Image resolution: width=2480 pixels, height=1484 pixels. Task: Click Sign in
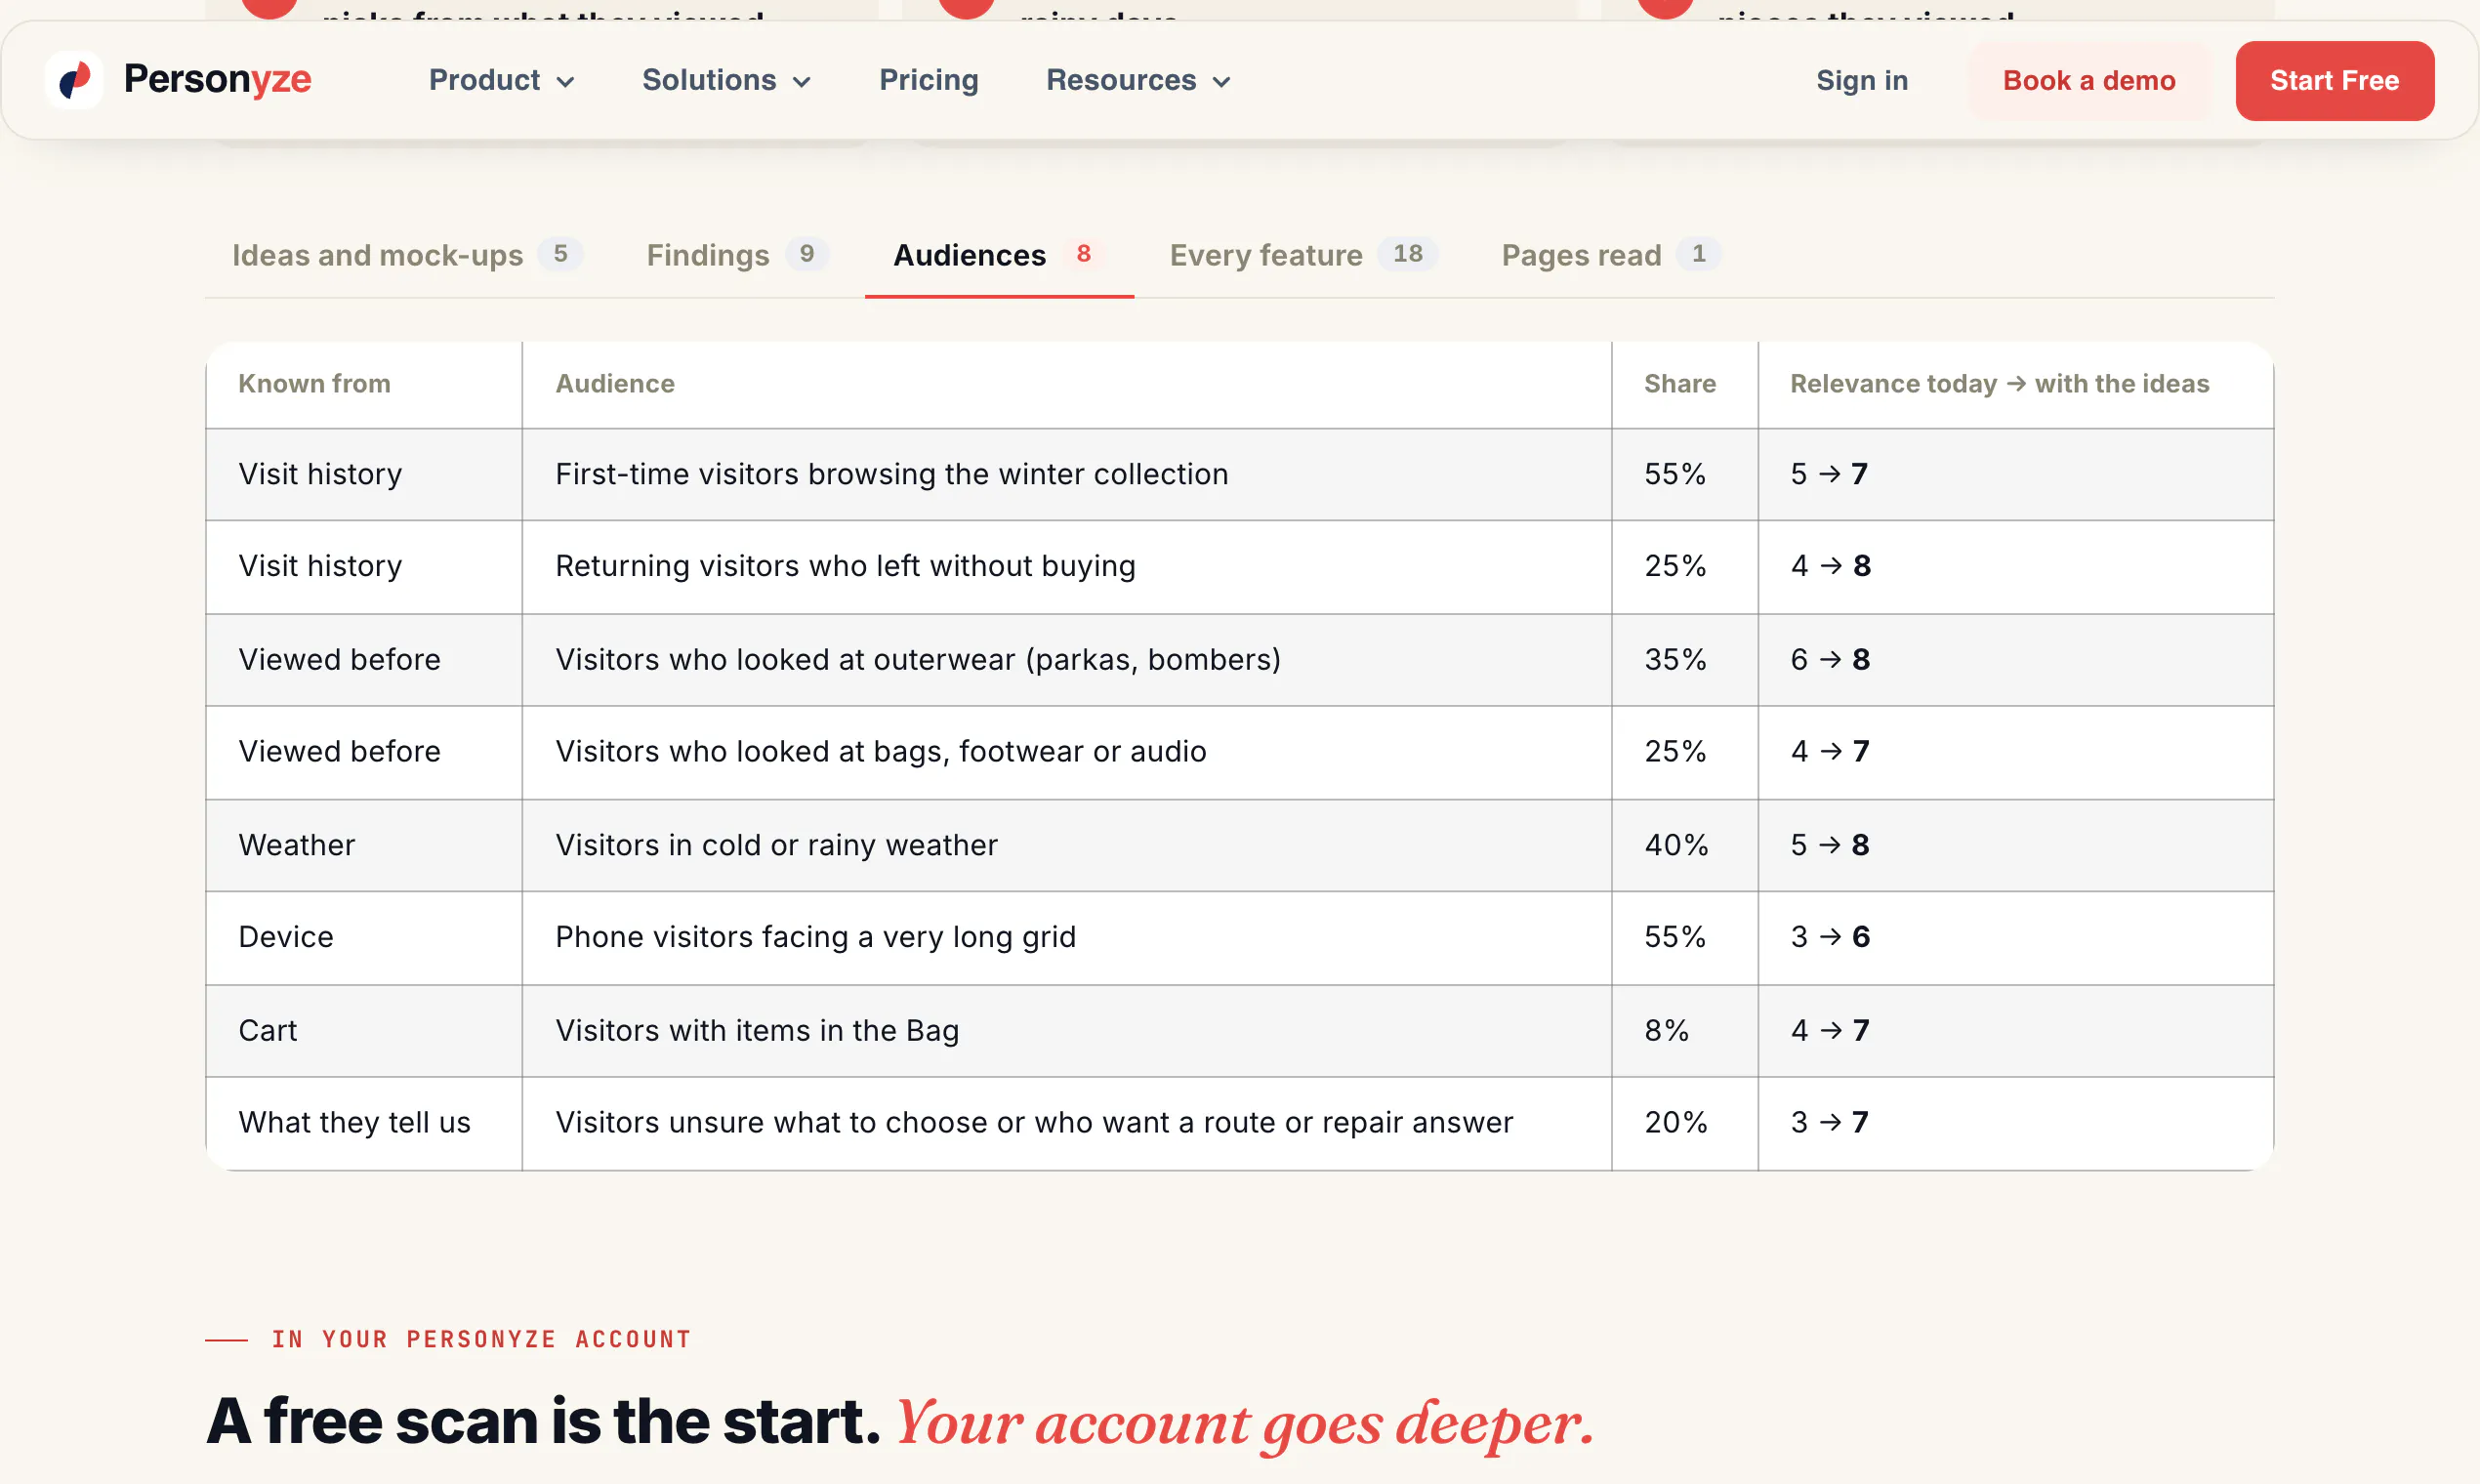click(1862, 80)
